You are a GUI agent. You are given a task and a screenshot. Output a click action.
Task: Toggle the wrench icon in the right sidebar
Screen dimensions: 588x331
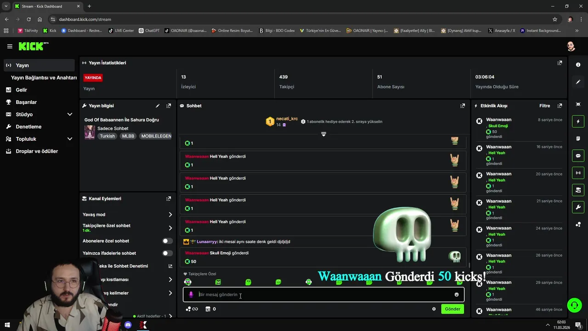tap(578, 207)
